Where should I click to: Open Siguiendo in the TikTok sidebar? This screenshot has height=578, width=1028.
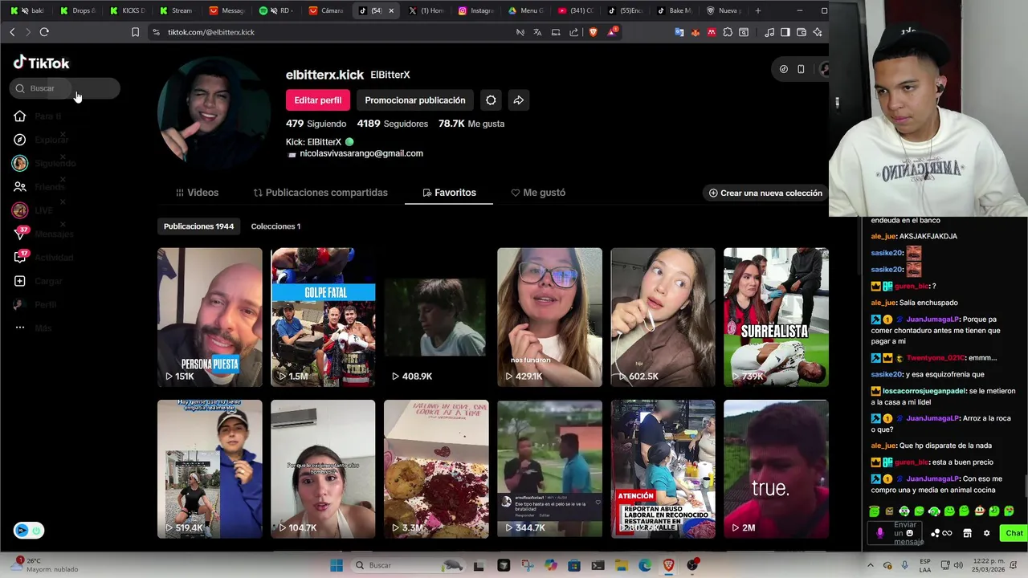(44, 163)
